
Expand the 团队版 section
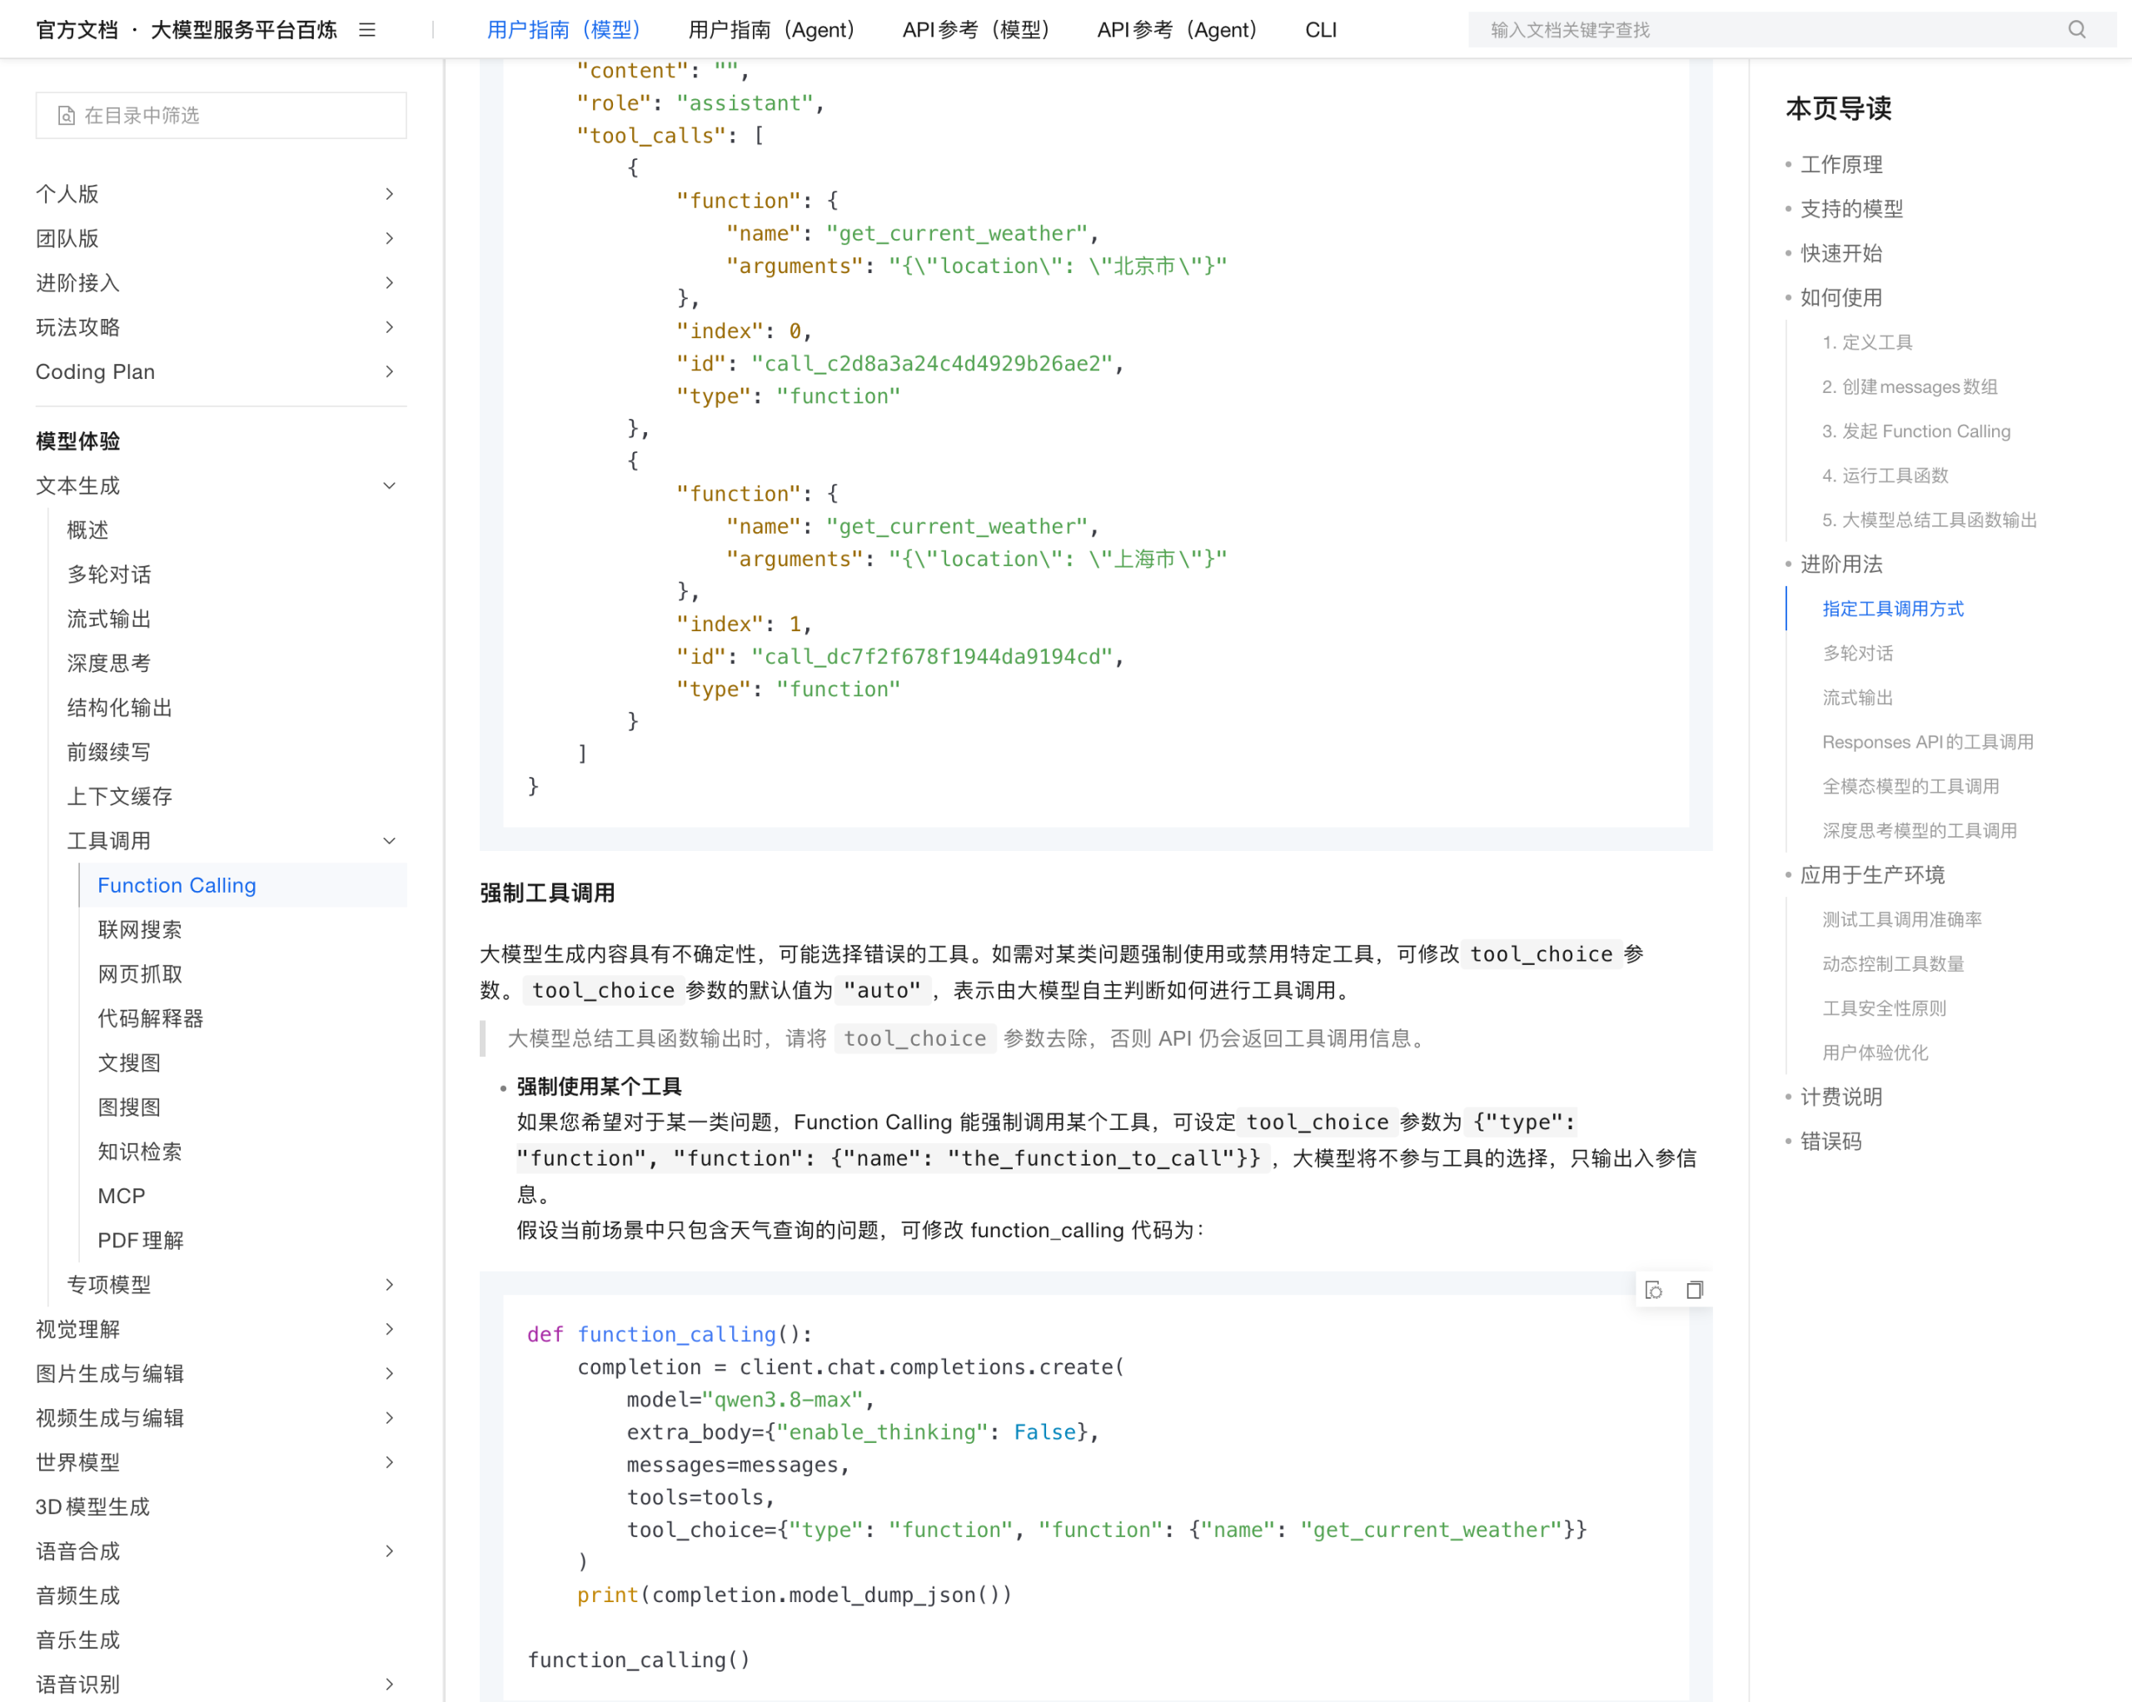(389, 238)
